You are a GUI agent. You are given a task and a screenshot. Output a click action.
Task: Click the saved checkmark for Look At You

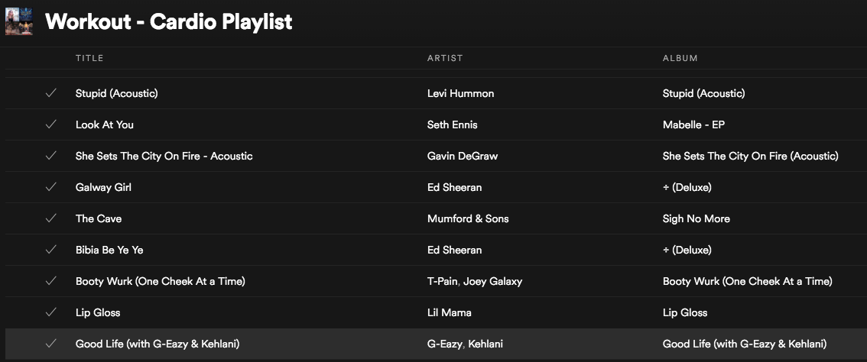pos(51,124)
